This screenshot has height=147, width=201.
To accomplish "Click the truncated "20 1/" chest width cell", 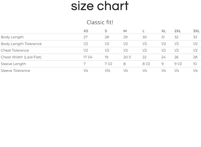I will pyautogui.click(x=127, y=57).
